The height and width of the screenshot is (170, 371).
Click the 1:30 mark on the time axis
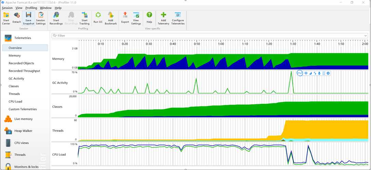[x=293, y=44]
